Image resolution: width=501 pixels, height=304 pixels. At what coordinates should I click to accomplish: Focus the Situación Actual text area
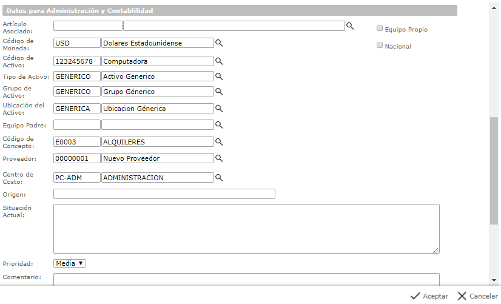[x=246, y=228]
